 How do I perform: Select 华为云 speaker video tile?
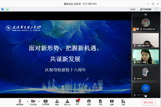pyautogui.click(x=146, y=57)
